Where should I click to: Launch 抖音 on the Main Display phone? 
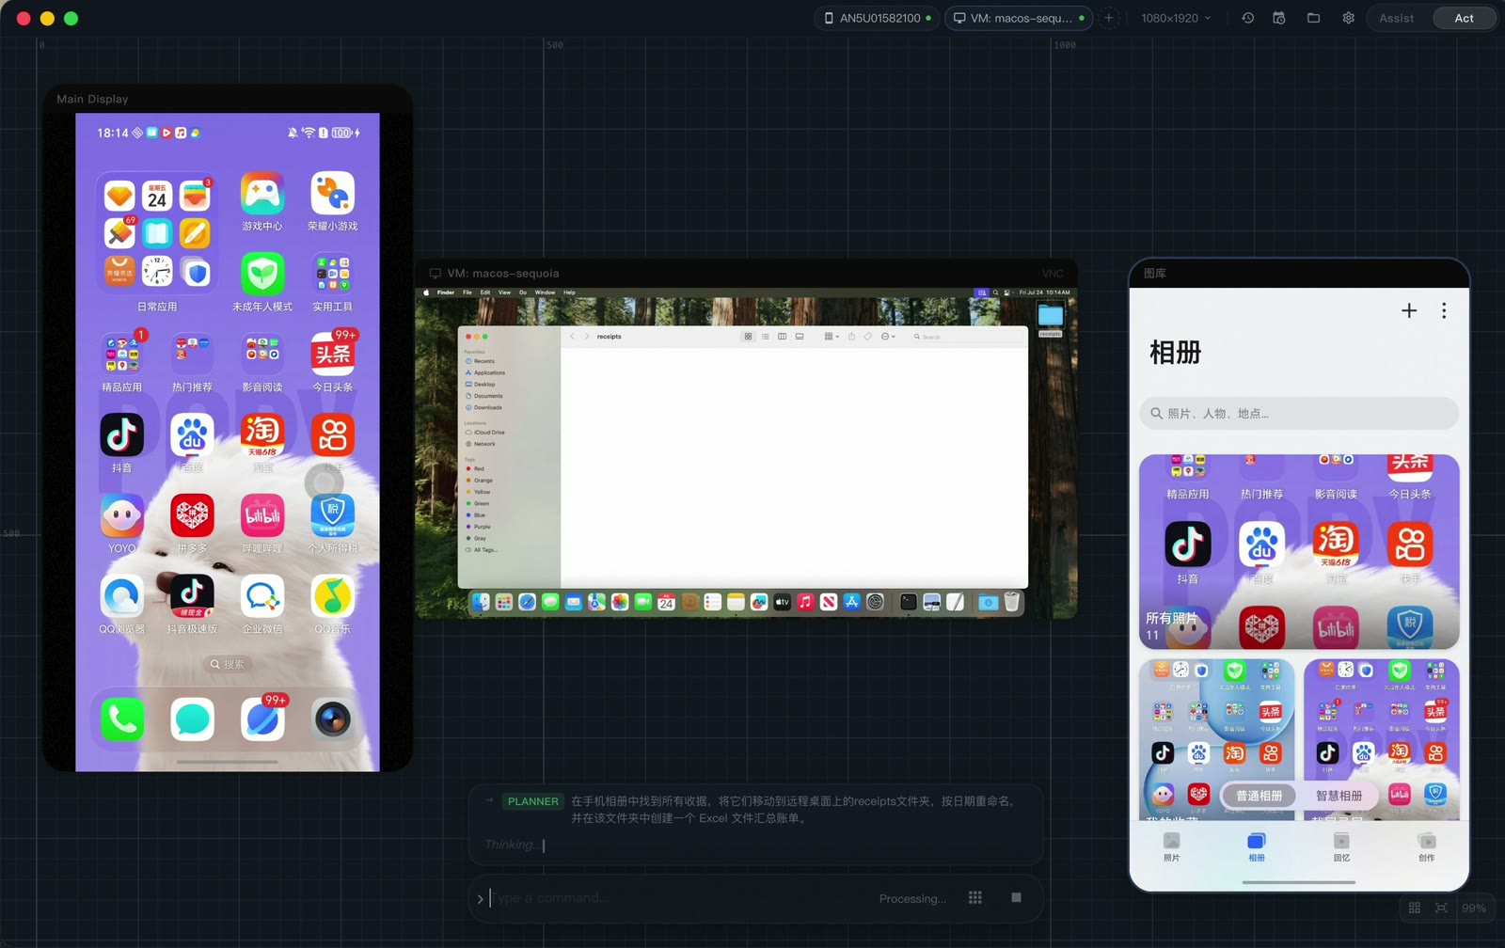pos(122,435)
